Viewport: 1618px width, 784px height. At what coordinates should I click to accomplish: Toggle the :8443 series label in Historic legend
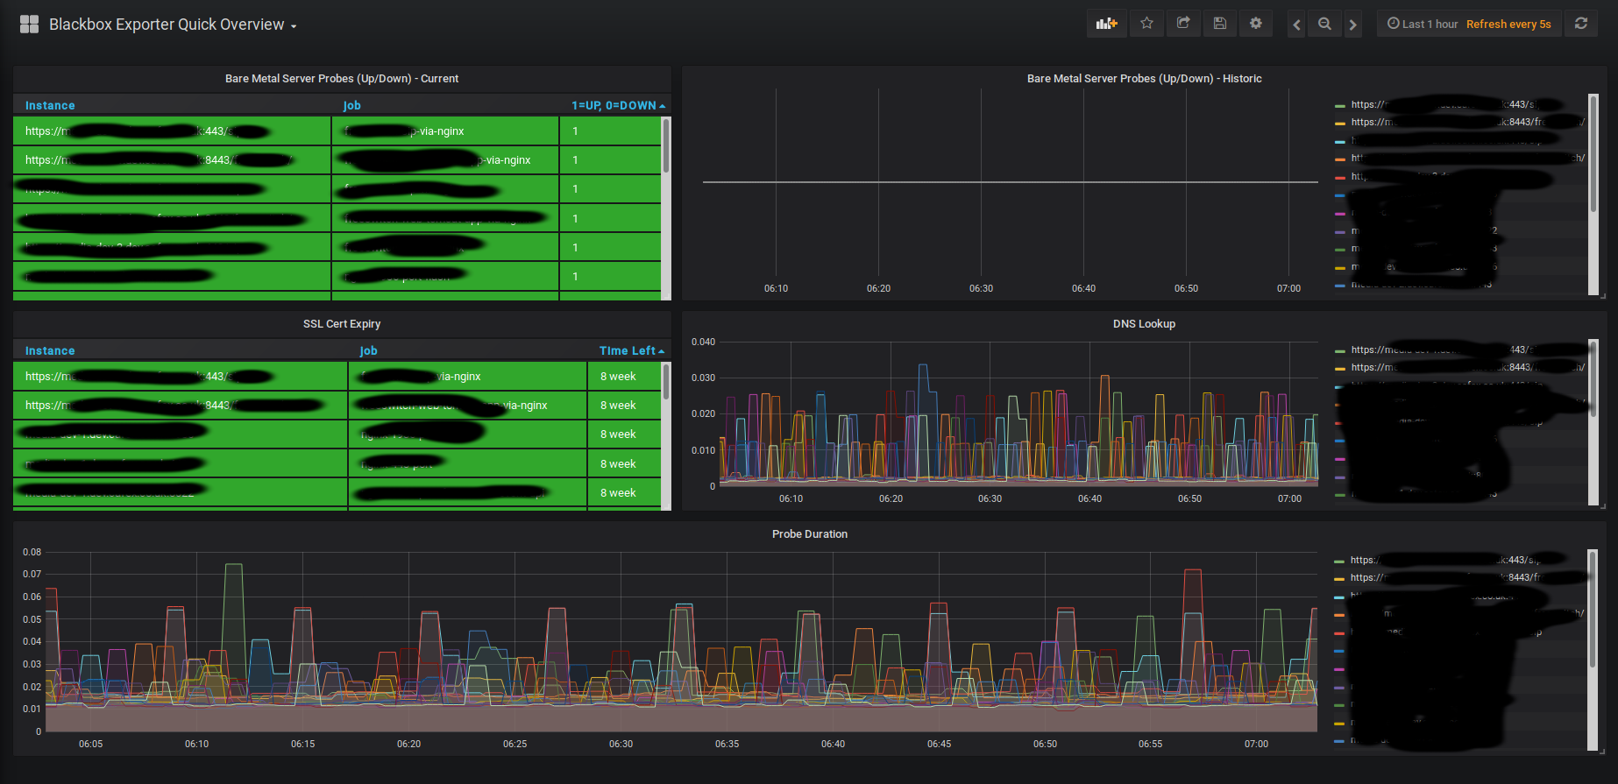(x=1468, y=122)
